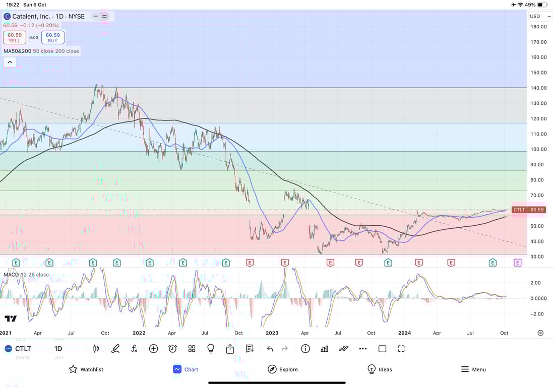The height and width of the screenshot is (387, 554).
Task: Tap the Catalent, Inc. 1D NYSE title
Action: (48, 16)
